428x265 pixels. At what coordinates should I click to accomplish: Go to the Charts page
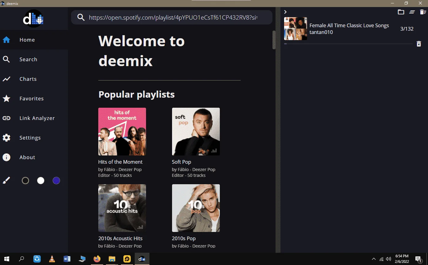34,79
